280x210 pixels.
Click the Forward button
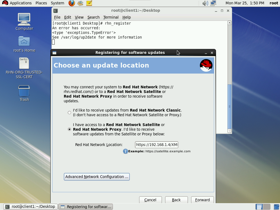tap(202, 200)
